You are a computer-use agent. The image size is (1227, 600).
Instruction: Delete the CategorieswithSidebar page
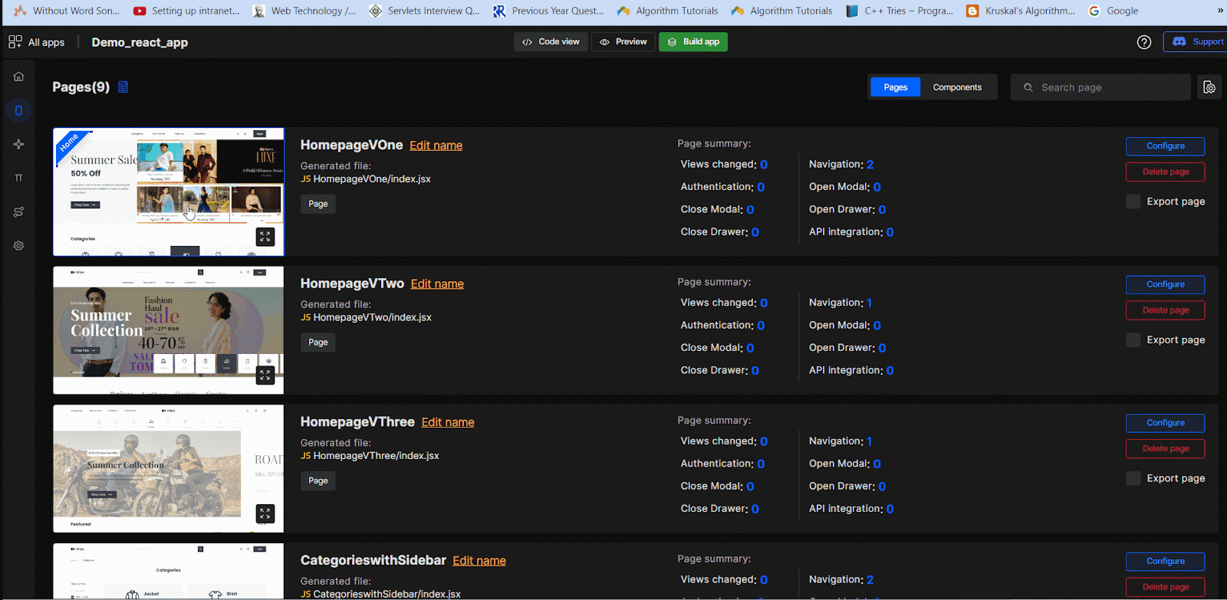(x=1165, y=587)
